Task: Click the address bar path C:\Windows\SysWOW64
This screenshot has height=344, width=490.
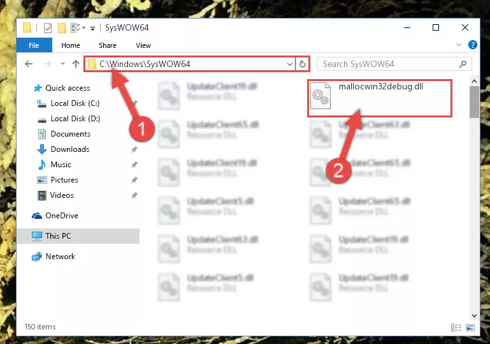Action: coord(145,64)
